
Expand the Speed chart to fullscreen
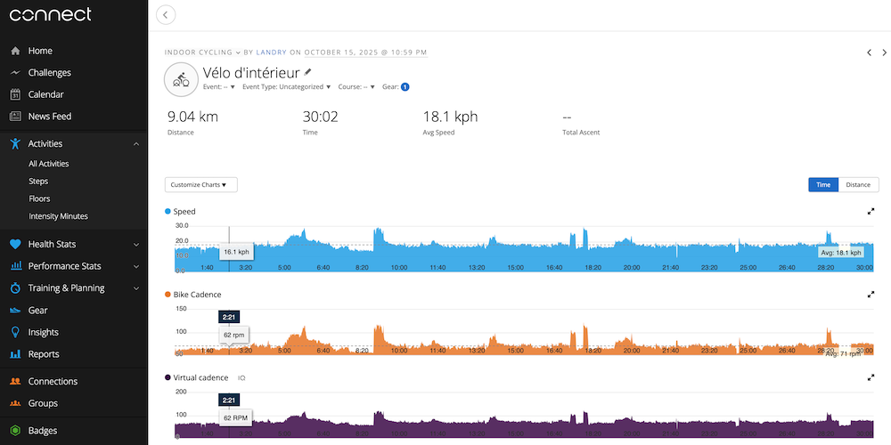coord(871,211)
